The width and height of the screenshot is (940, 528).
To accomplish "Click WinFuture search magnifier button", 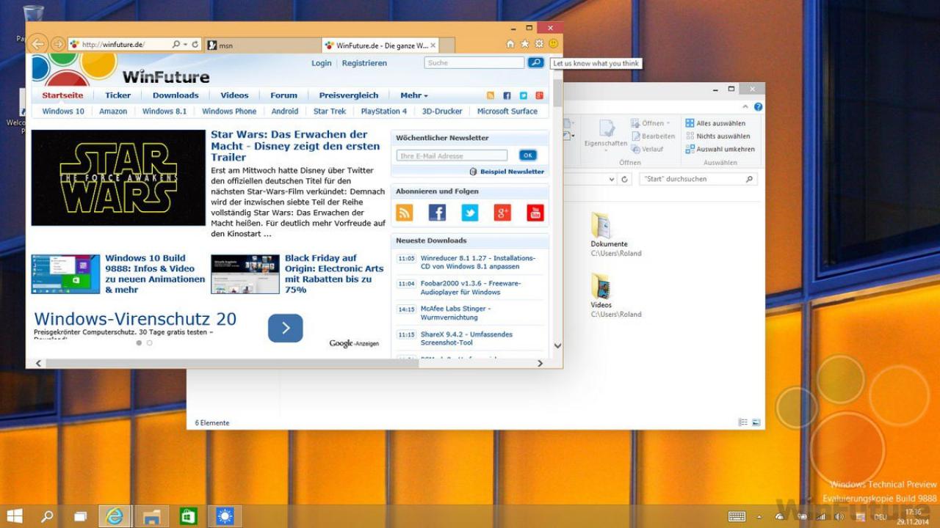I will 536,63.
